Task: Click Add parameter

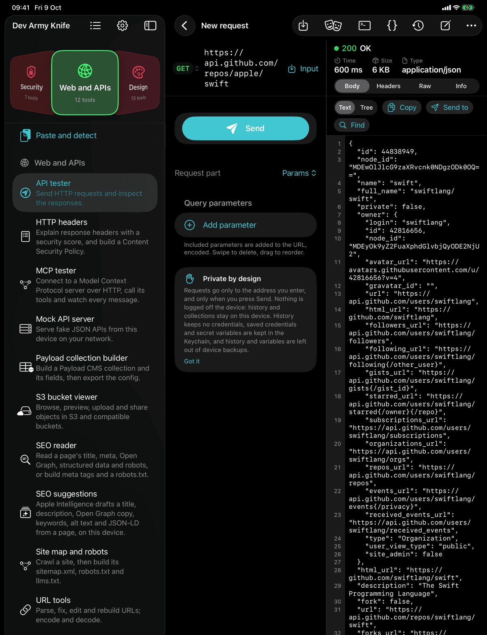Action: pos(246,225)
